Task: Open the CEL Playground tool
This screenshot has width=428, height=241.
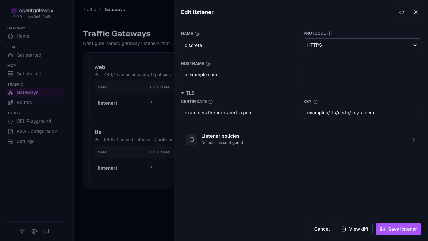Action: click(x=34, y=121)
